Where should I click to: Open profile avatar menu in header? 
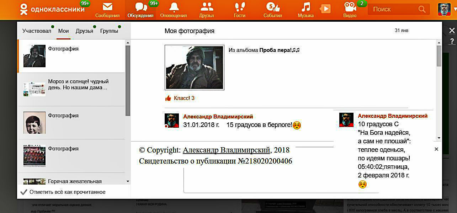pyautogui.click(x=444, y=9)
